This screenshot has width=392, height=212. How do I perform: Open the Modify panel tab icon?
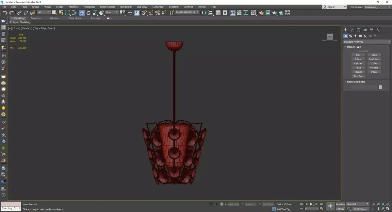352,30
